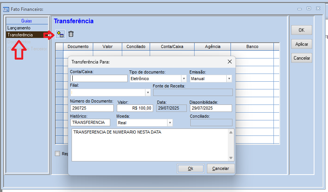Click the Fato Financeiro window icon
328x192 pixels.
click(6, 9)
